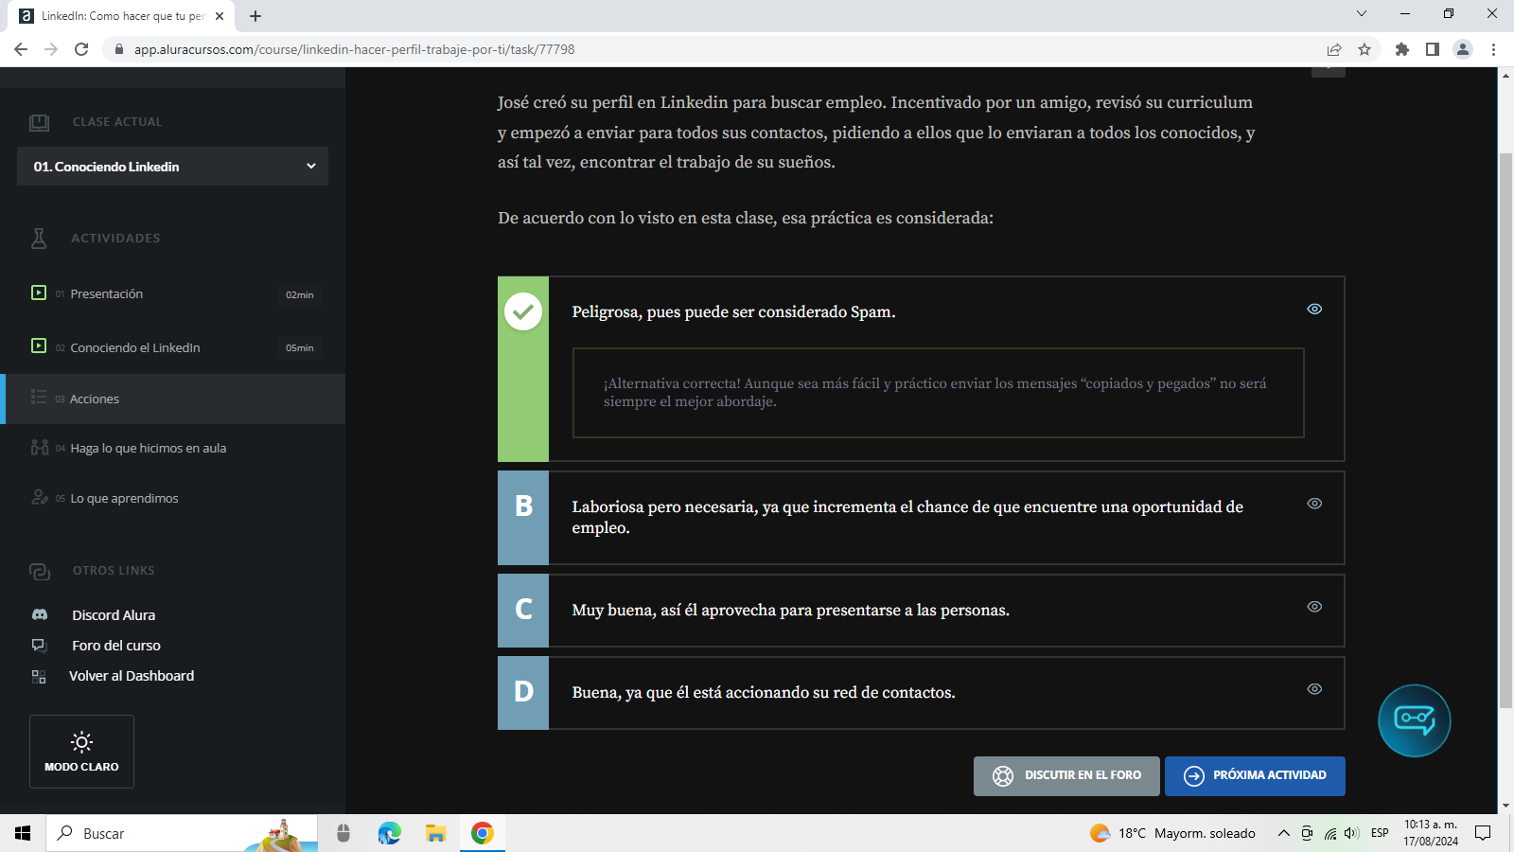Viewport: 1514px width, 852px height.
Task: Click the Otros Links chat icon
Action: pyautogui.click(x=39, y=571)
